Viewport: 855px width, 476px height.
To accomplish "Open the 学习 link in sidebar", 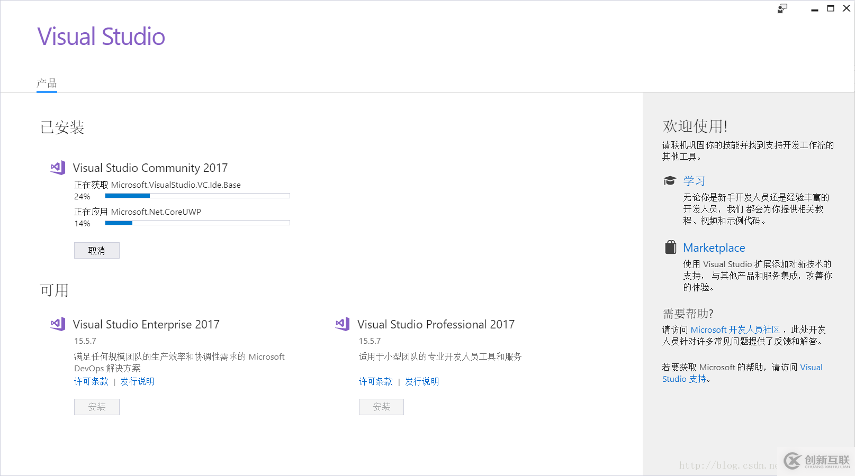I will [x=694, y=181].
